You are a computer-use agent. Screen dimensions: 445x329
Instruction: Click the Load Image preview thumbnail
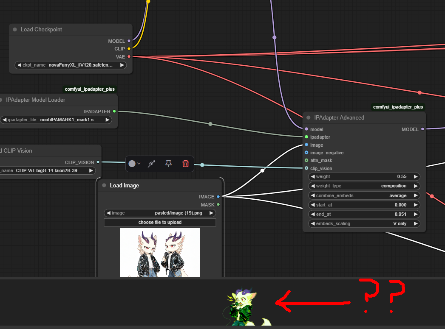tap(160, 253)
